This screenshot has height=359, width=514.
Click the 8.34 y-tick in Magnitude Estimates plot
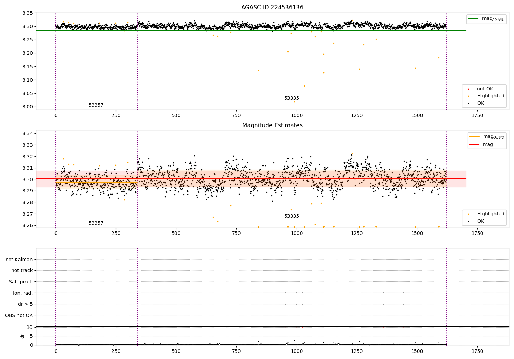tap(27, 134)
